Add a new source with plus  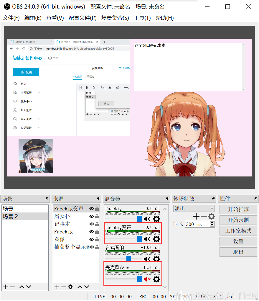(57, 287)
